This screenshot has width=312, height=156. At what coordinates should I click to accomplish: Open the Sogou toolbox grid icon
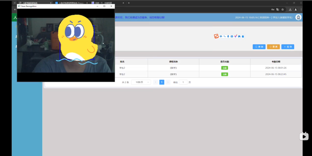243,36
